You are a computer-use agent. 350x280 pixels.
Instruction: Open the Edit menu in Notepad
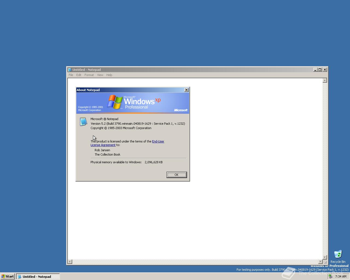tap(79, 75)
